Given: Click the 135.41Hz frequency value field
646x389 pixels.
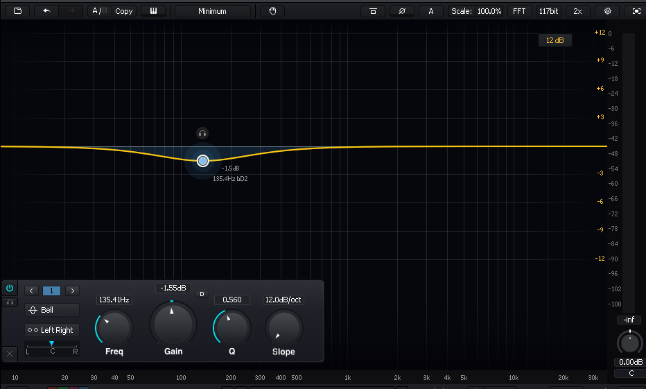Looking at the screenshot, I should click(x=114, y=300).
